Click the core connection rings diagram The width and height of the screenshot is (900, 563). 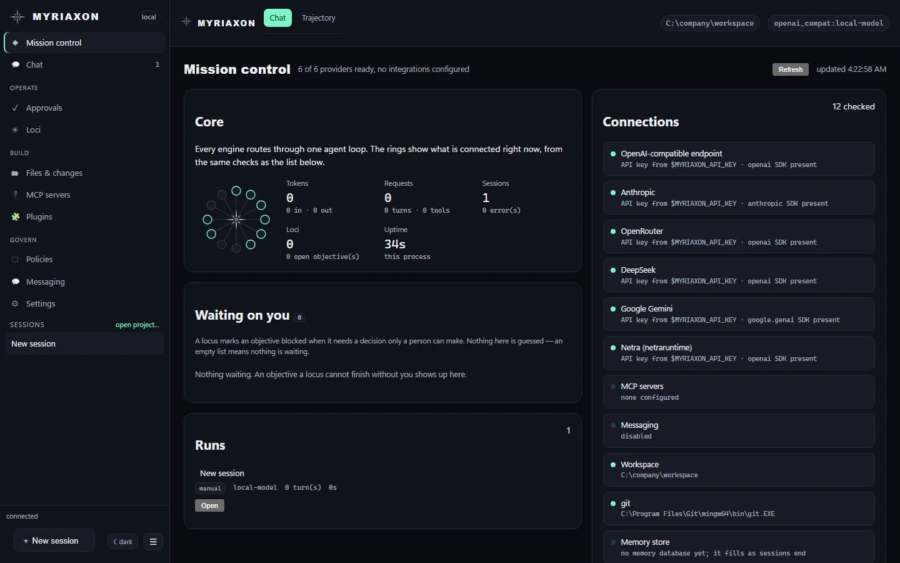[236, 219]
